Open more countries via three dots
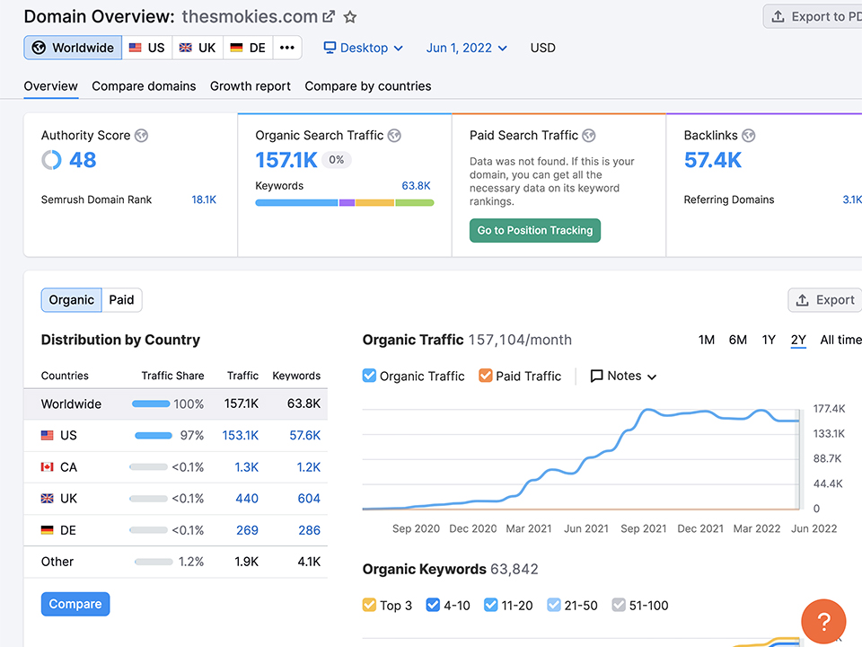 [x=287, y=48]
